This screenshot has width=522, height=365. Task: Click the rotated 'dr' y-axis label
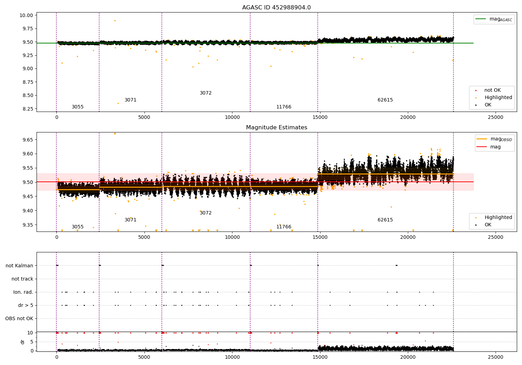tap(23, 342)
